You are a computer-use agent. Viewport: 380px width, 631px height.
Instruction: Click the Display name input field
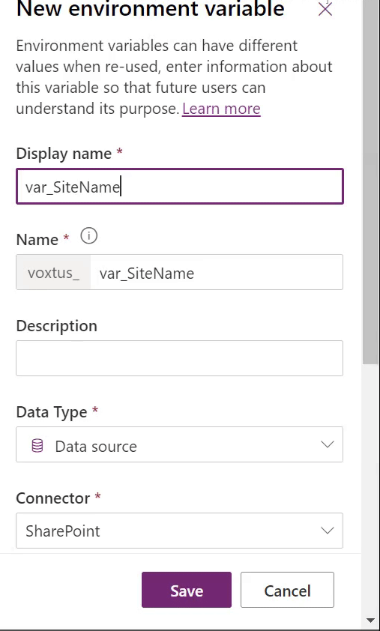(180, 187)
